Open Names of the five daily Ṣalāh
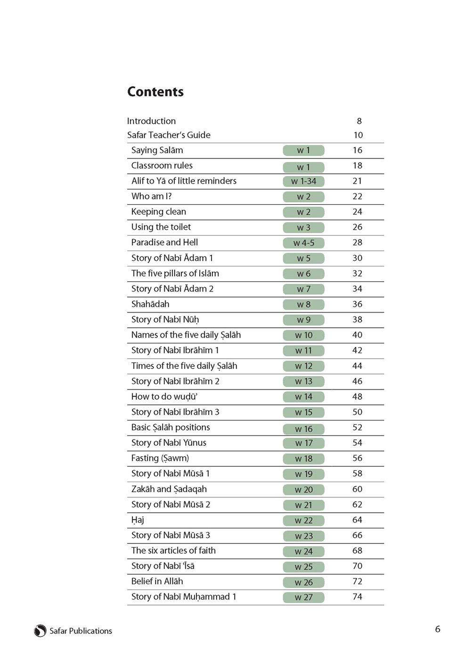 point(186,335)
